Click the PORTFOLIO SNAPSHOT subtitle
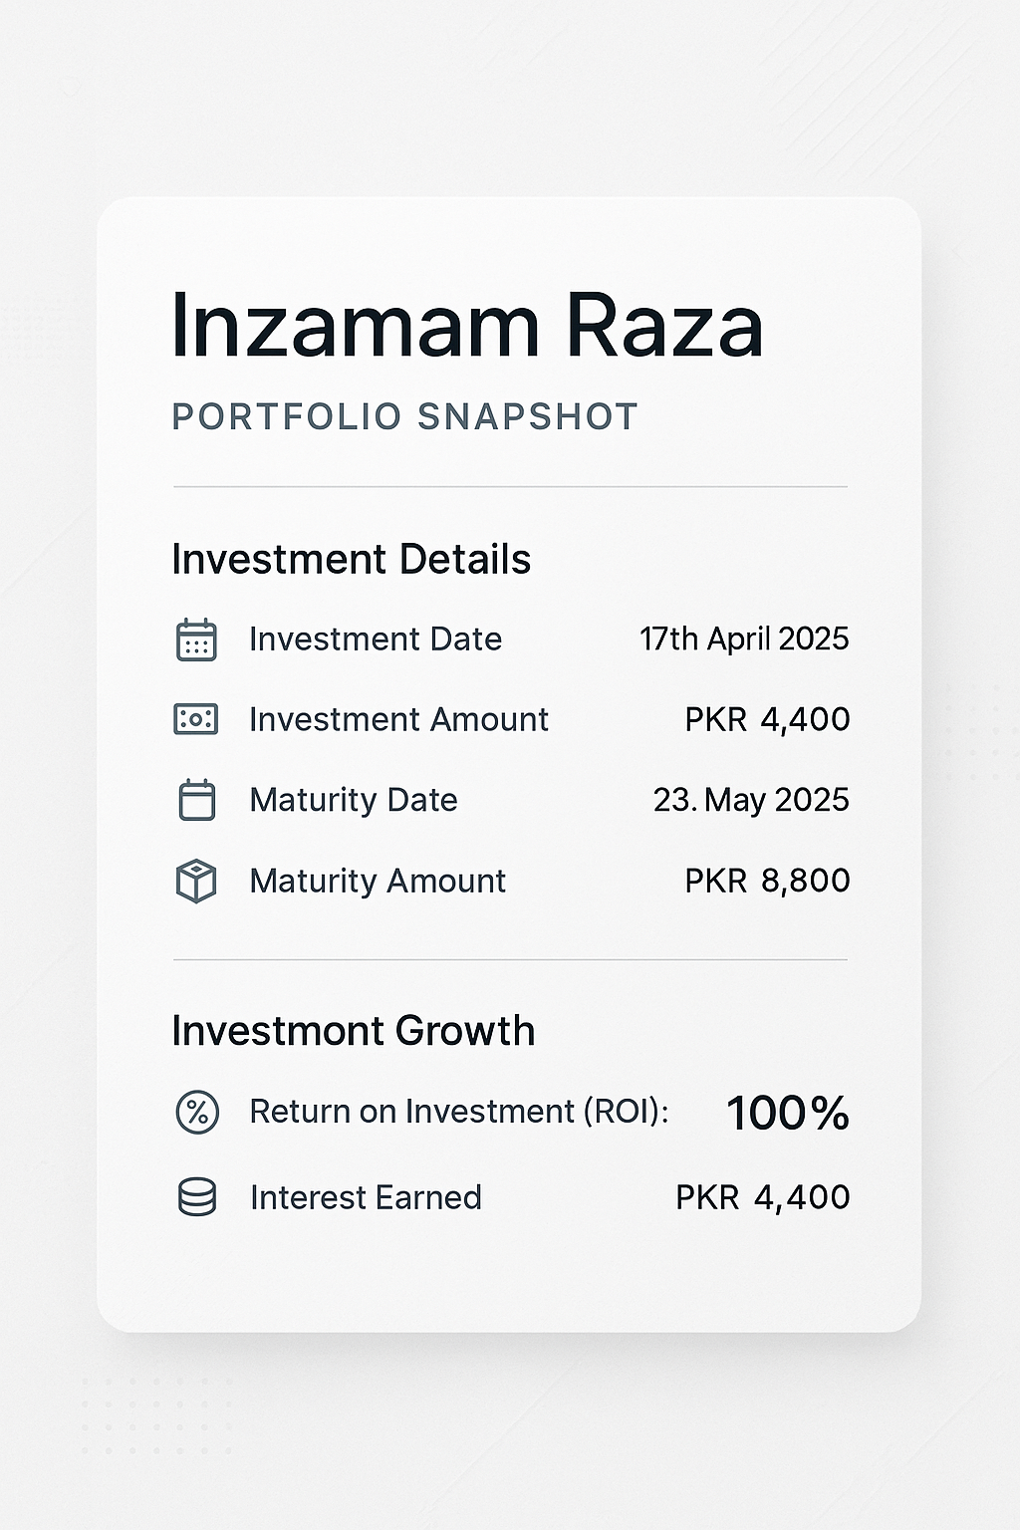The width and height of the screenshot is (1020, 1530). click(404, 416)
